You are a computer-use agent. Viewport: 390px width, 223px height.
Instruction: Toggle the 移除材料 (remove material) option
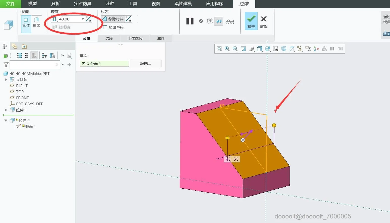pos(113,19)
